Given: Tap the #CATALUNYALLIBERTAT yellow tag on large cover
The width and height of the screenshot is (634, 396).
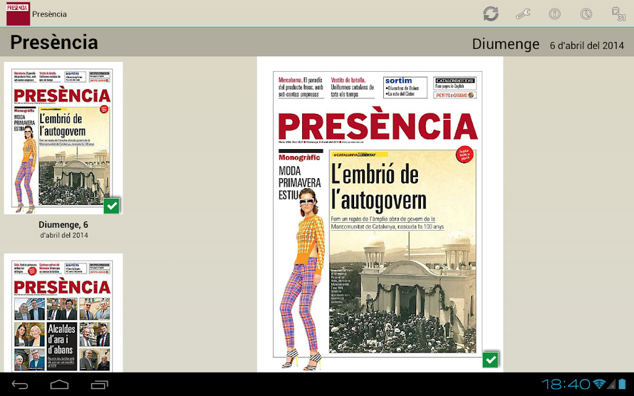Looking at the screenshot, I should (x=359, y=154).
